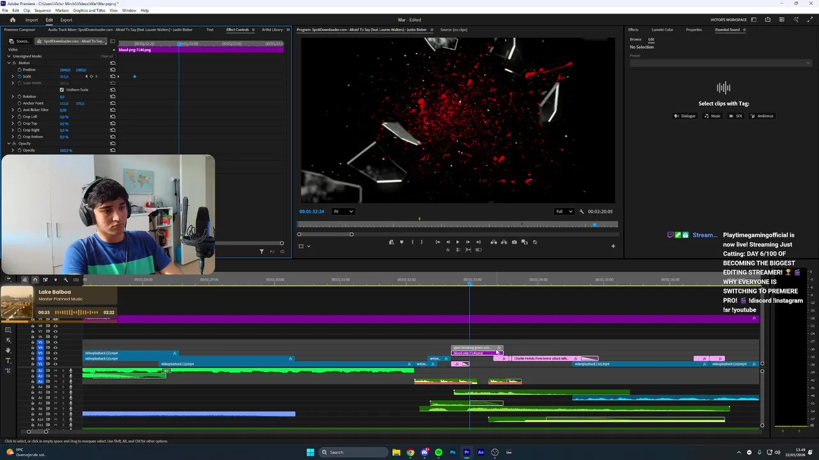Image resolution: width=819 pixels, height=460 pixels.
Task: Open the Essential Sound Preset dropdown
Action: (720, 63)
